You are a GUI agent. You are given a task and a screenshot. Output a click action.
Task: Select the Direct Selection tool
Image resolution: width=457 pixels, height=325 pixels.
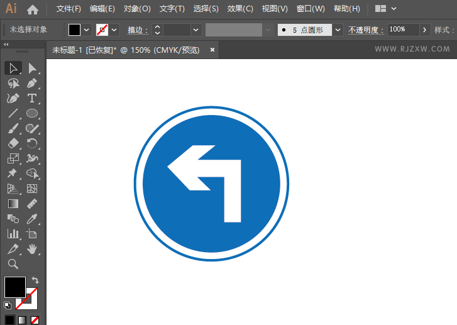(32, 69)
